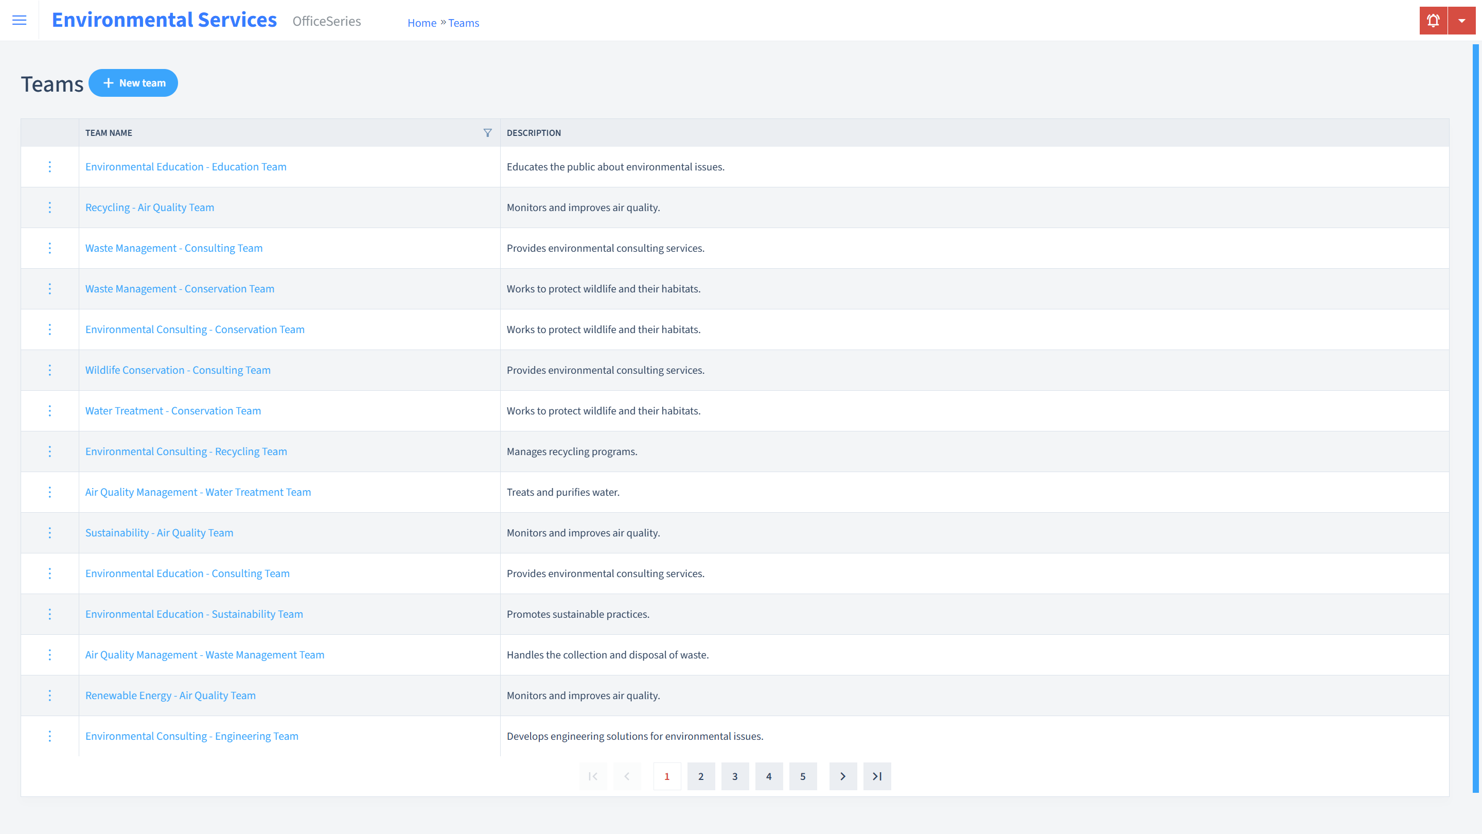Open row menu for Wildlife Conservation - Consulting Team
The image size is (1482, 834).
click(x=50, y=370)
